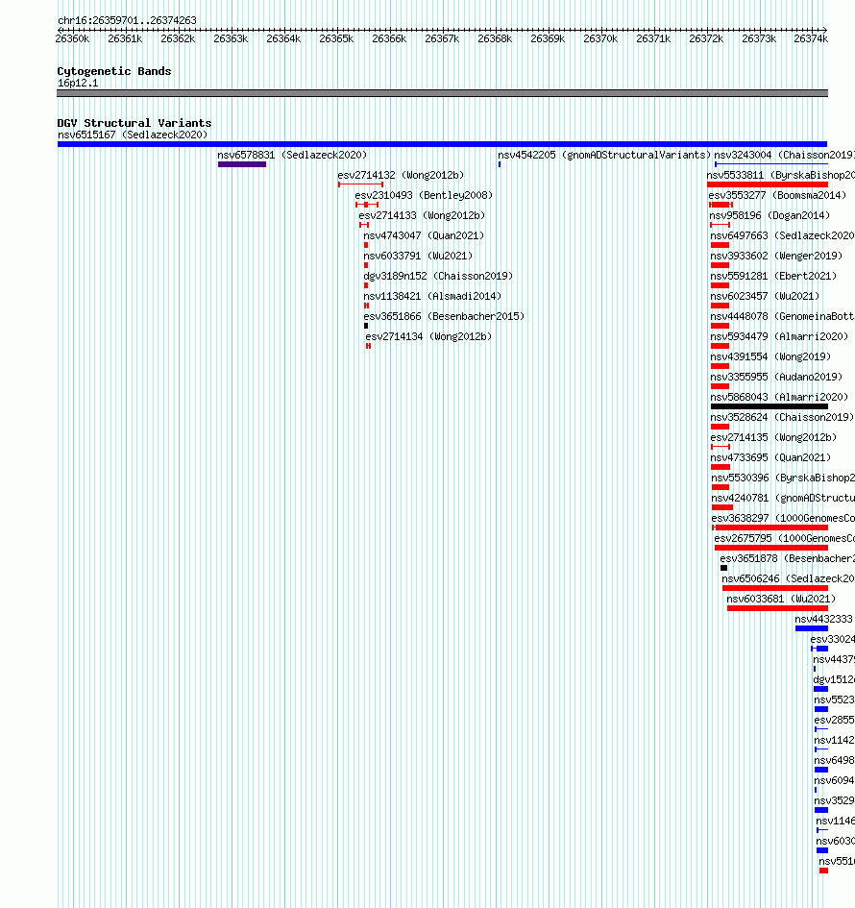Screen dimensions: 855x908
Task: Click dgv3189n152 (Chaisson2019) label
Action: point(438,277)
